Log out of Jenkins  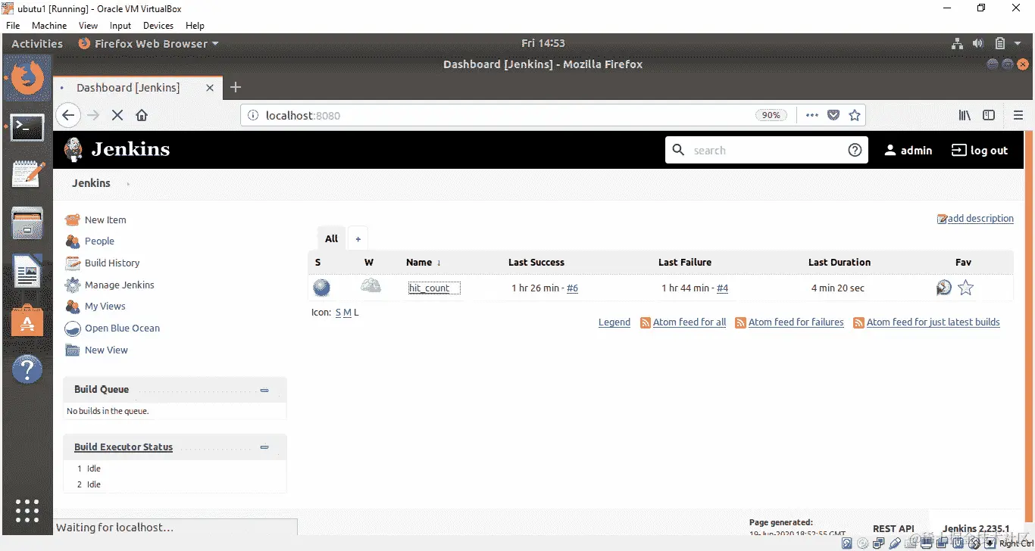tap(980, 150)
